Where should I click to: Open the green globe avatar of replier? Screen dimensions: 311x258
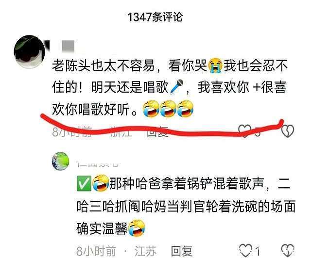pyautogui.click(x=60, y=161)
